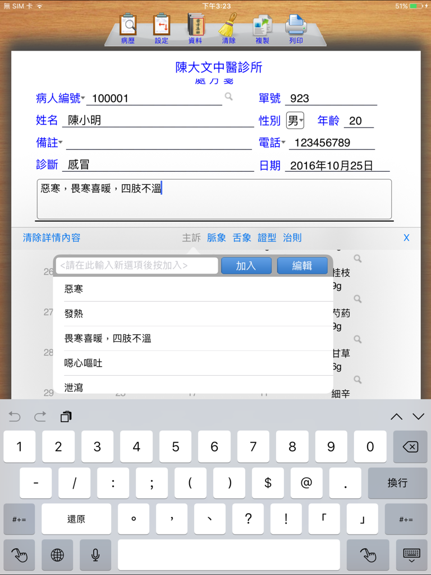
Task: Click the magnifier next to 甘草
Action: tap(357, 339)
